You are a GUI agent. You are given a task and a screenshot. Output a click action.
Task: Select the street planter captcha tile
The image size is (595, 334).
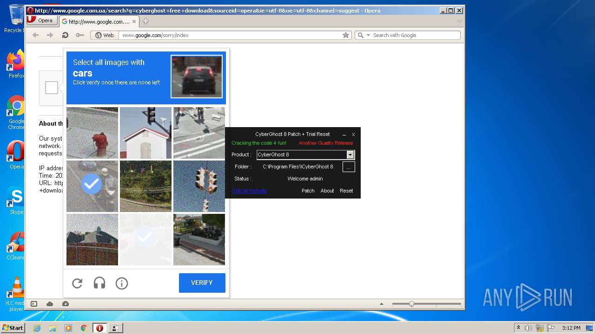199,239
